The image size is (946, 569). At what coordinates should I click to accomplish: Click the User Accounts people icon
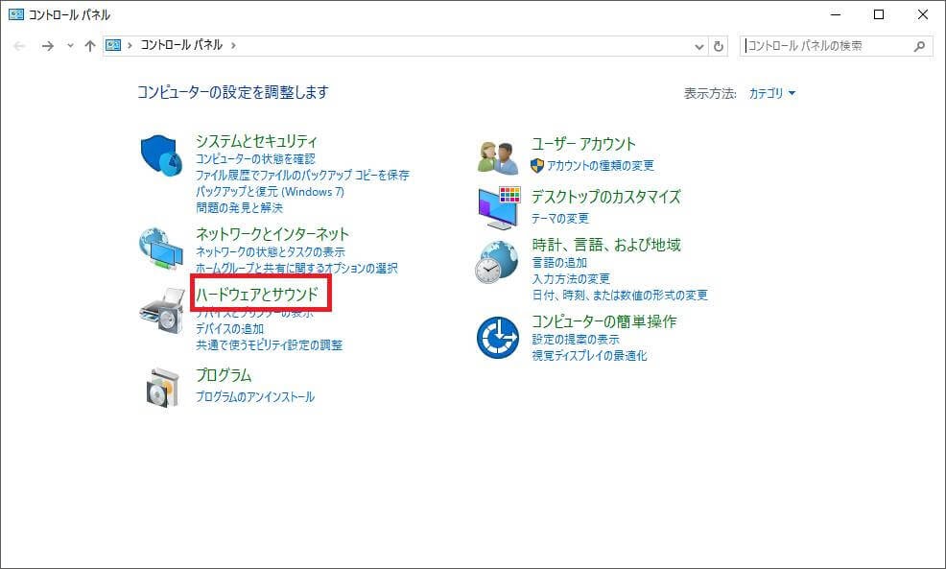(x=498, y=157)
